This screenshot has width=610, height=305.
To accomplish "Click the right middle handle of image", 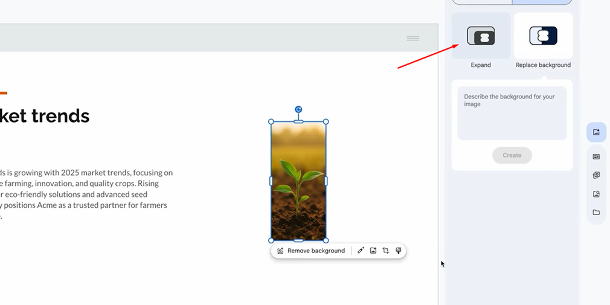I will pos(326,181).
